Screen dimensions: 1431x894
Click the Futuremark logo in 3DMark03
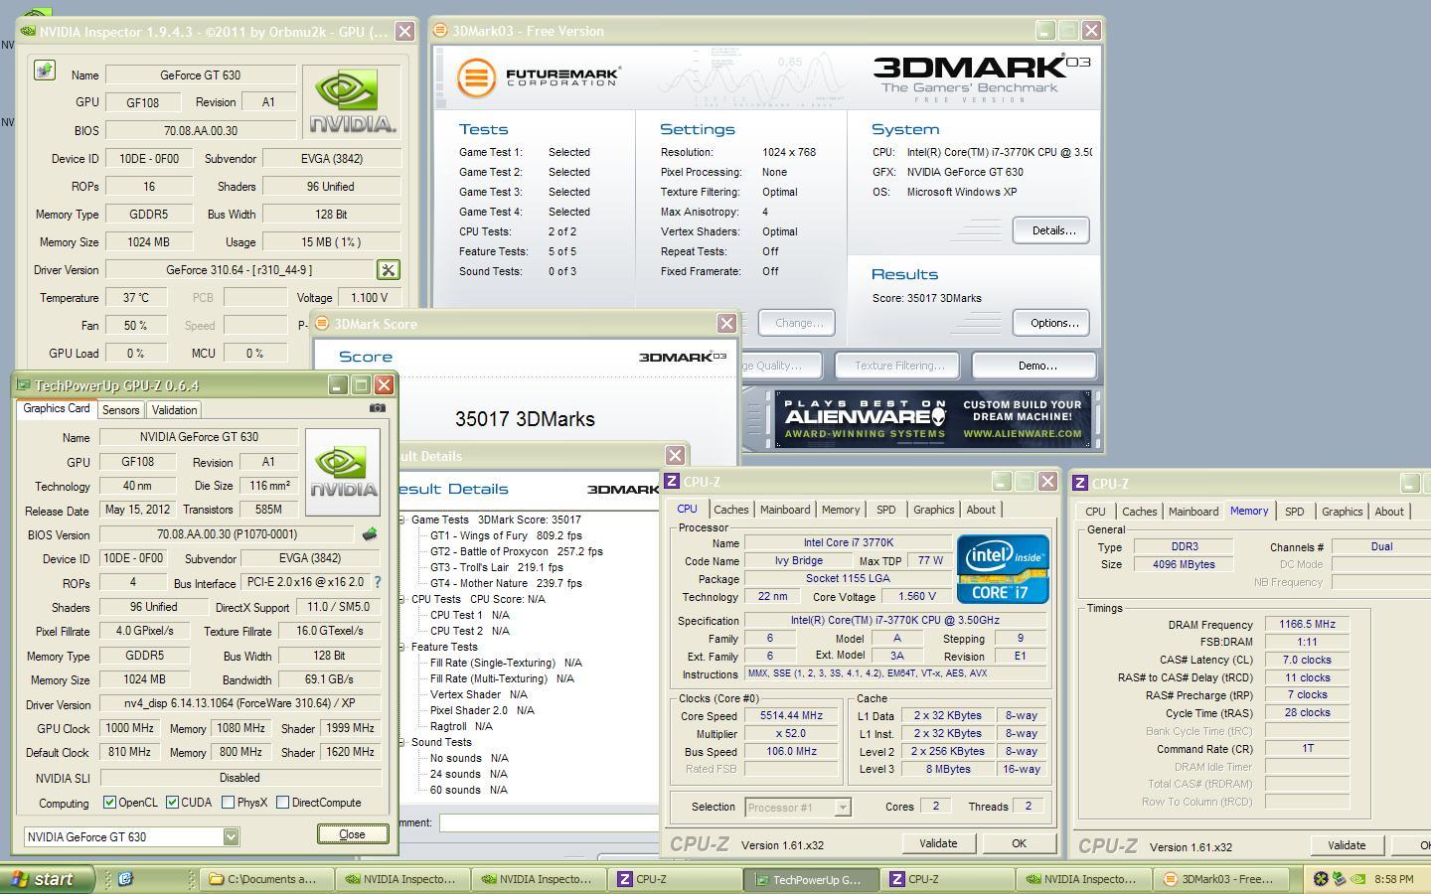(539, 76)
